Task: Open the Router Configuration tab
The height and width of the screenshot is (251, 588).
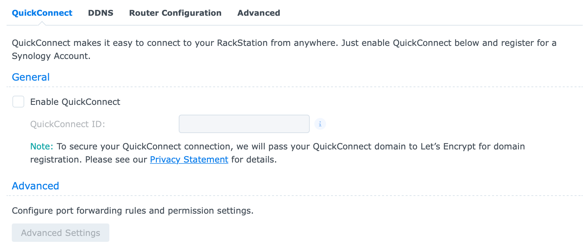Action: click(175, 13)
